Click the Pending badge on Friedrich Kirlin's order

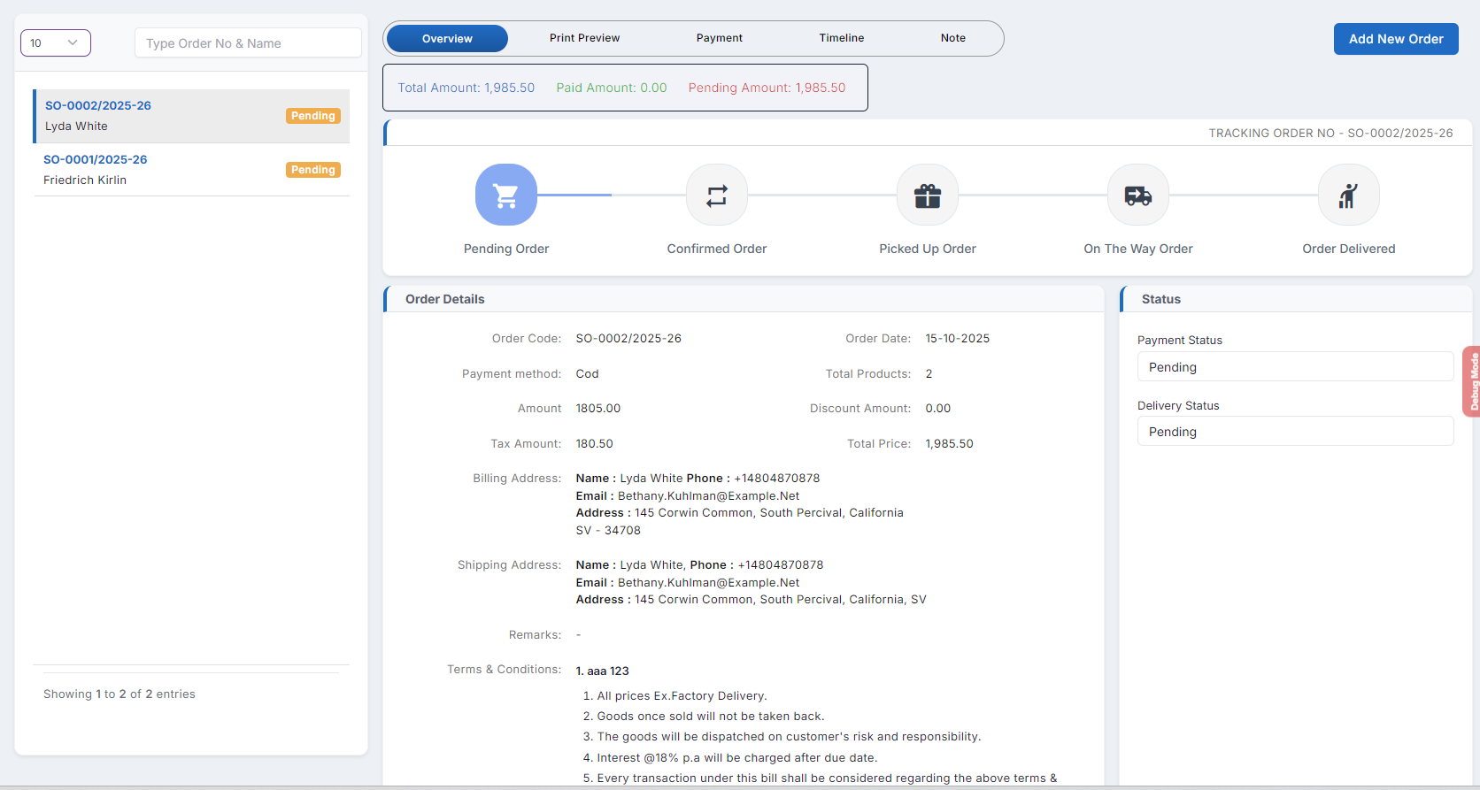(x=313, y=170)
